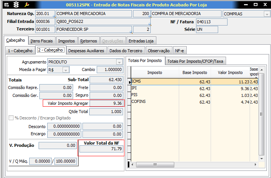Click the grid horizontal scrollbar right arrow
Viewport: 271px width, 178px height.
[x=256, y=164]
